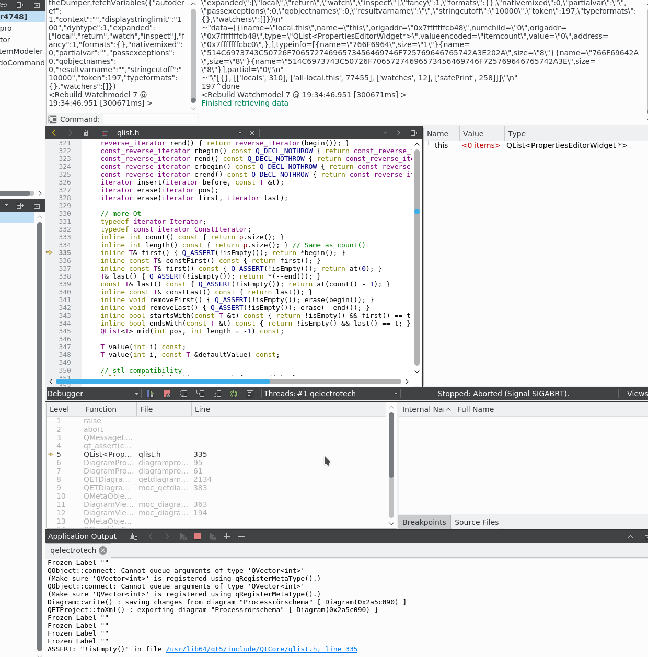Viewport: 648px width, 657px height.
Task: Click the Continue debugging icon in debugger toolbar
Action: pos(151,394)
